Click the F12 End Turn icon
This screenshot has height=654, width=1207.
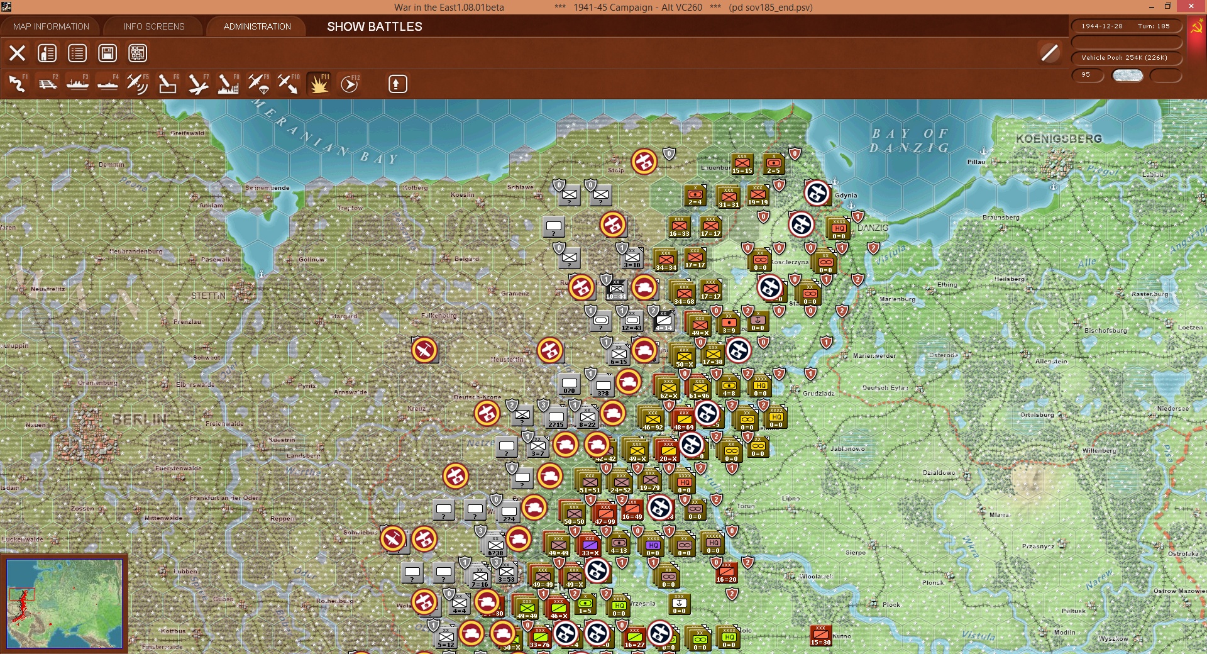tap(350, 84)
